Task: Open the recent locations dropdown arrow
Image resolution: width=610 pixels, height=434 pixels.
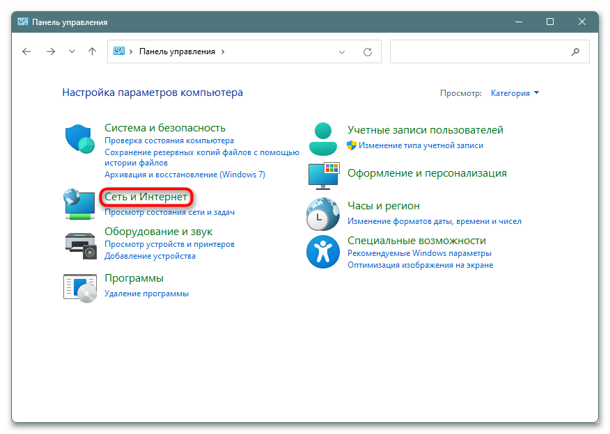Action: 72,51
